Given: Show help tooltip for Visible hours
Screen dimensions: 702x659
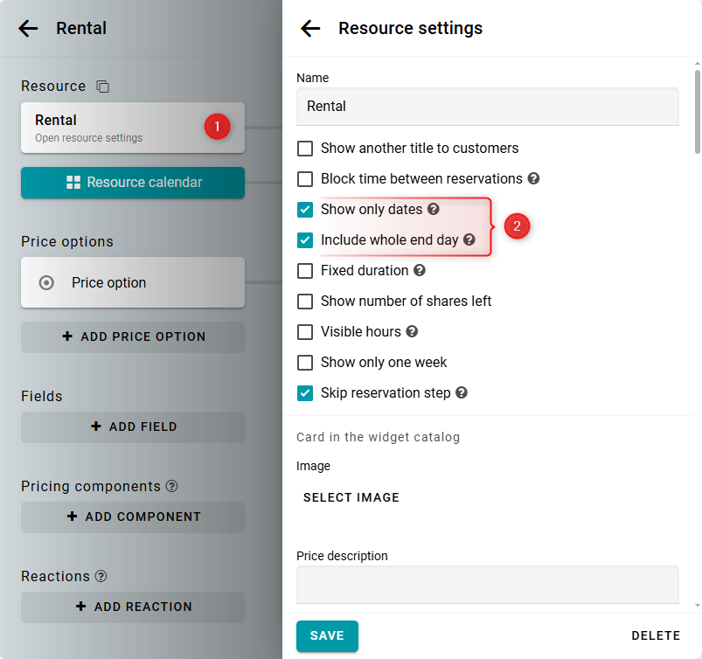Looking at the screenshot, I should [x=412, y=332].
